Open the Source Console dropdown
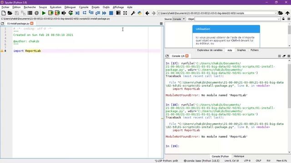 (179, 19)
